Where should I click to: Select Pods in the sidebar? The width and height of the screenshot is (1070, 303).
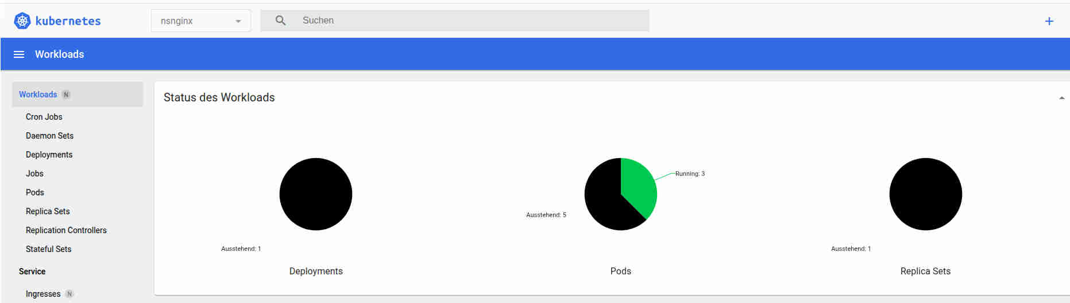(35, 192)
